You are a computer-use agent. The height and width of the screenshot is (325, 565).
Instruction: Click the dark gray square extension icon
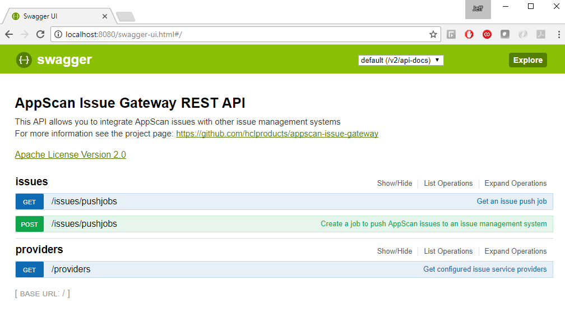(x=505, y=34)
